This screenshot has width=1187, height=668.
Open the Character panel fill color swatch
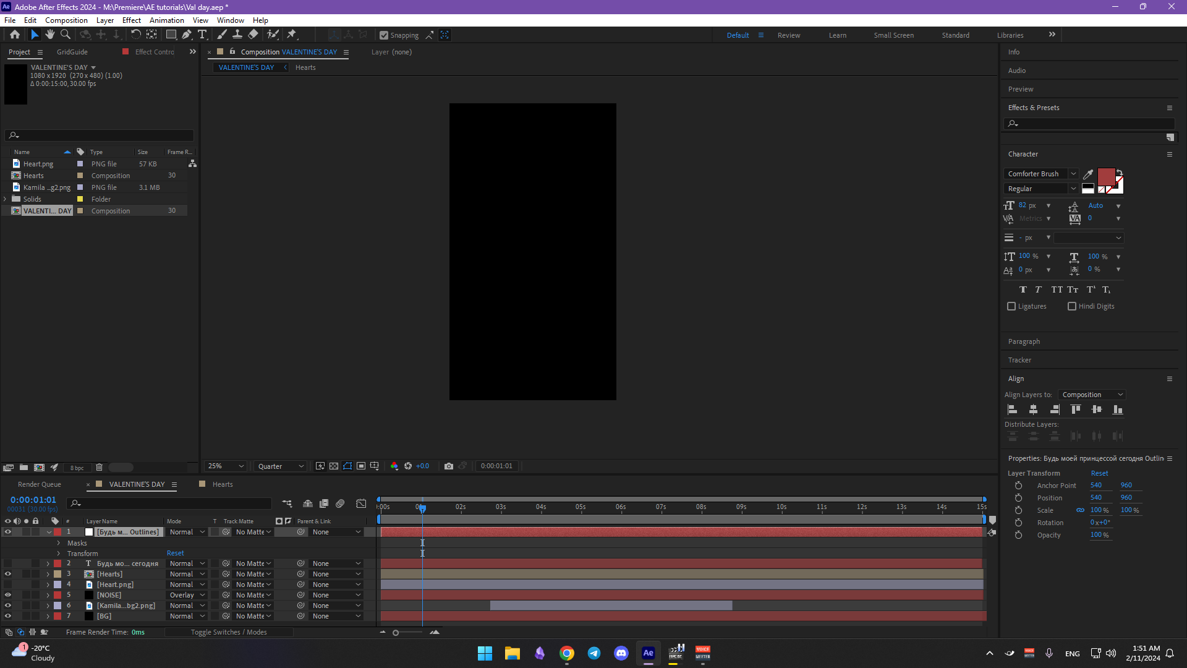(1105, 176)
